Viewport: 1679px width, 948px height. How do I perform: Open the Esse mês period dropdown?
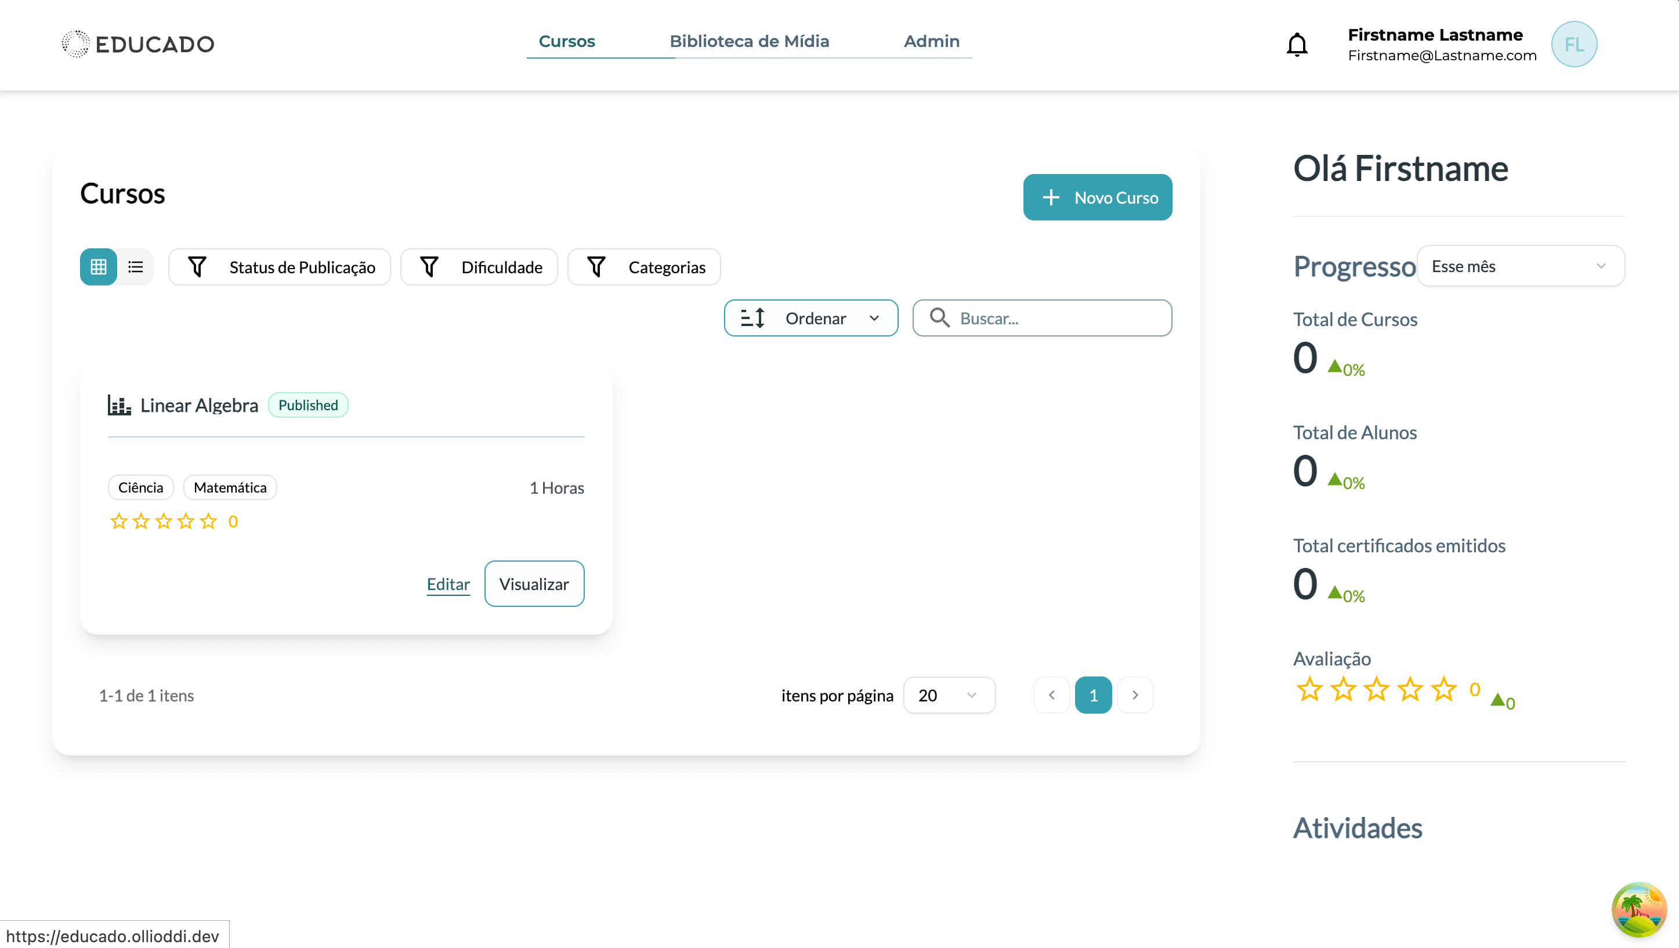click(x=1520, y=266)
